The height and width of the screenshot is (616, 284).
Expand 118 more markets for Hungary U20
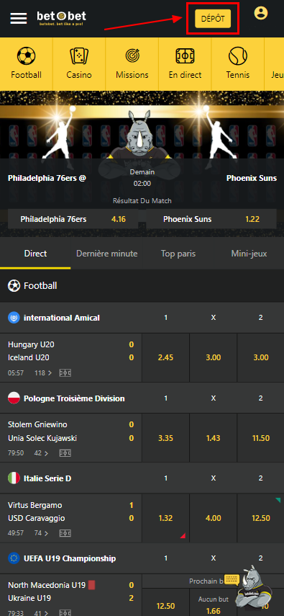click(42, 373)
